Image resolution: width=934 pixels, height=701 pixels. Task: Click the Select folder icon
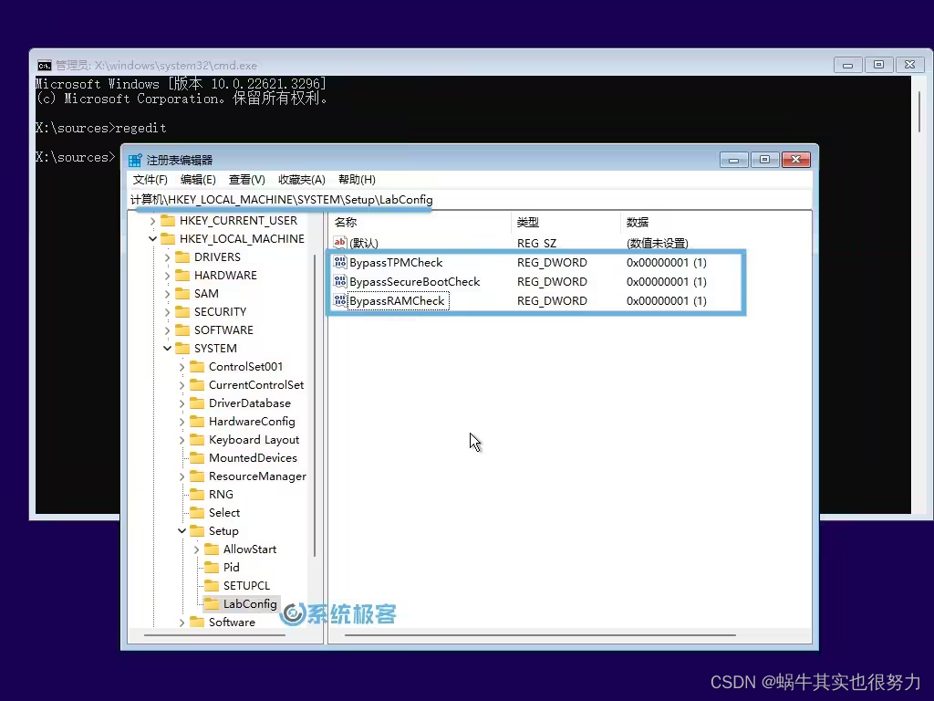click(197, 513)
